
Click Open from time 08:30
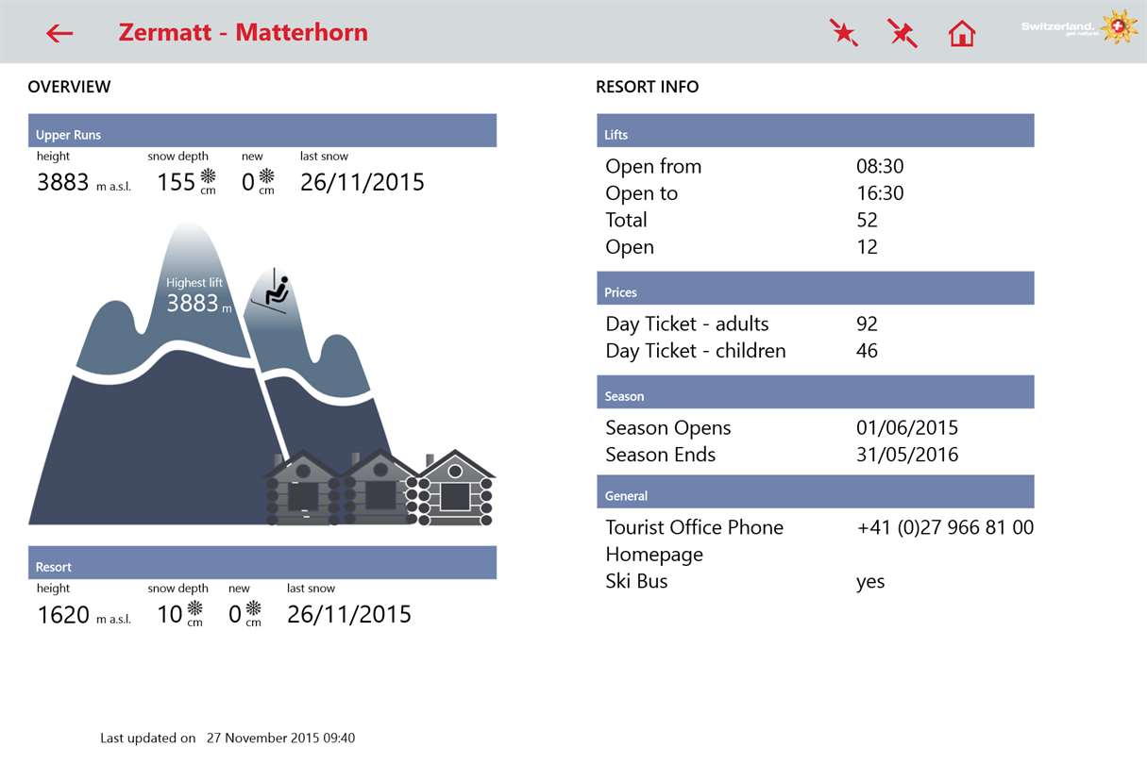tap(880, 167)
